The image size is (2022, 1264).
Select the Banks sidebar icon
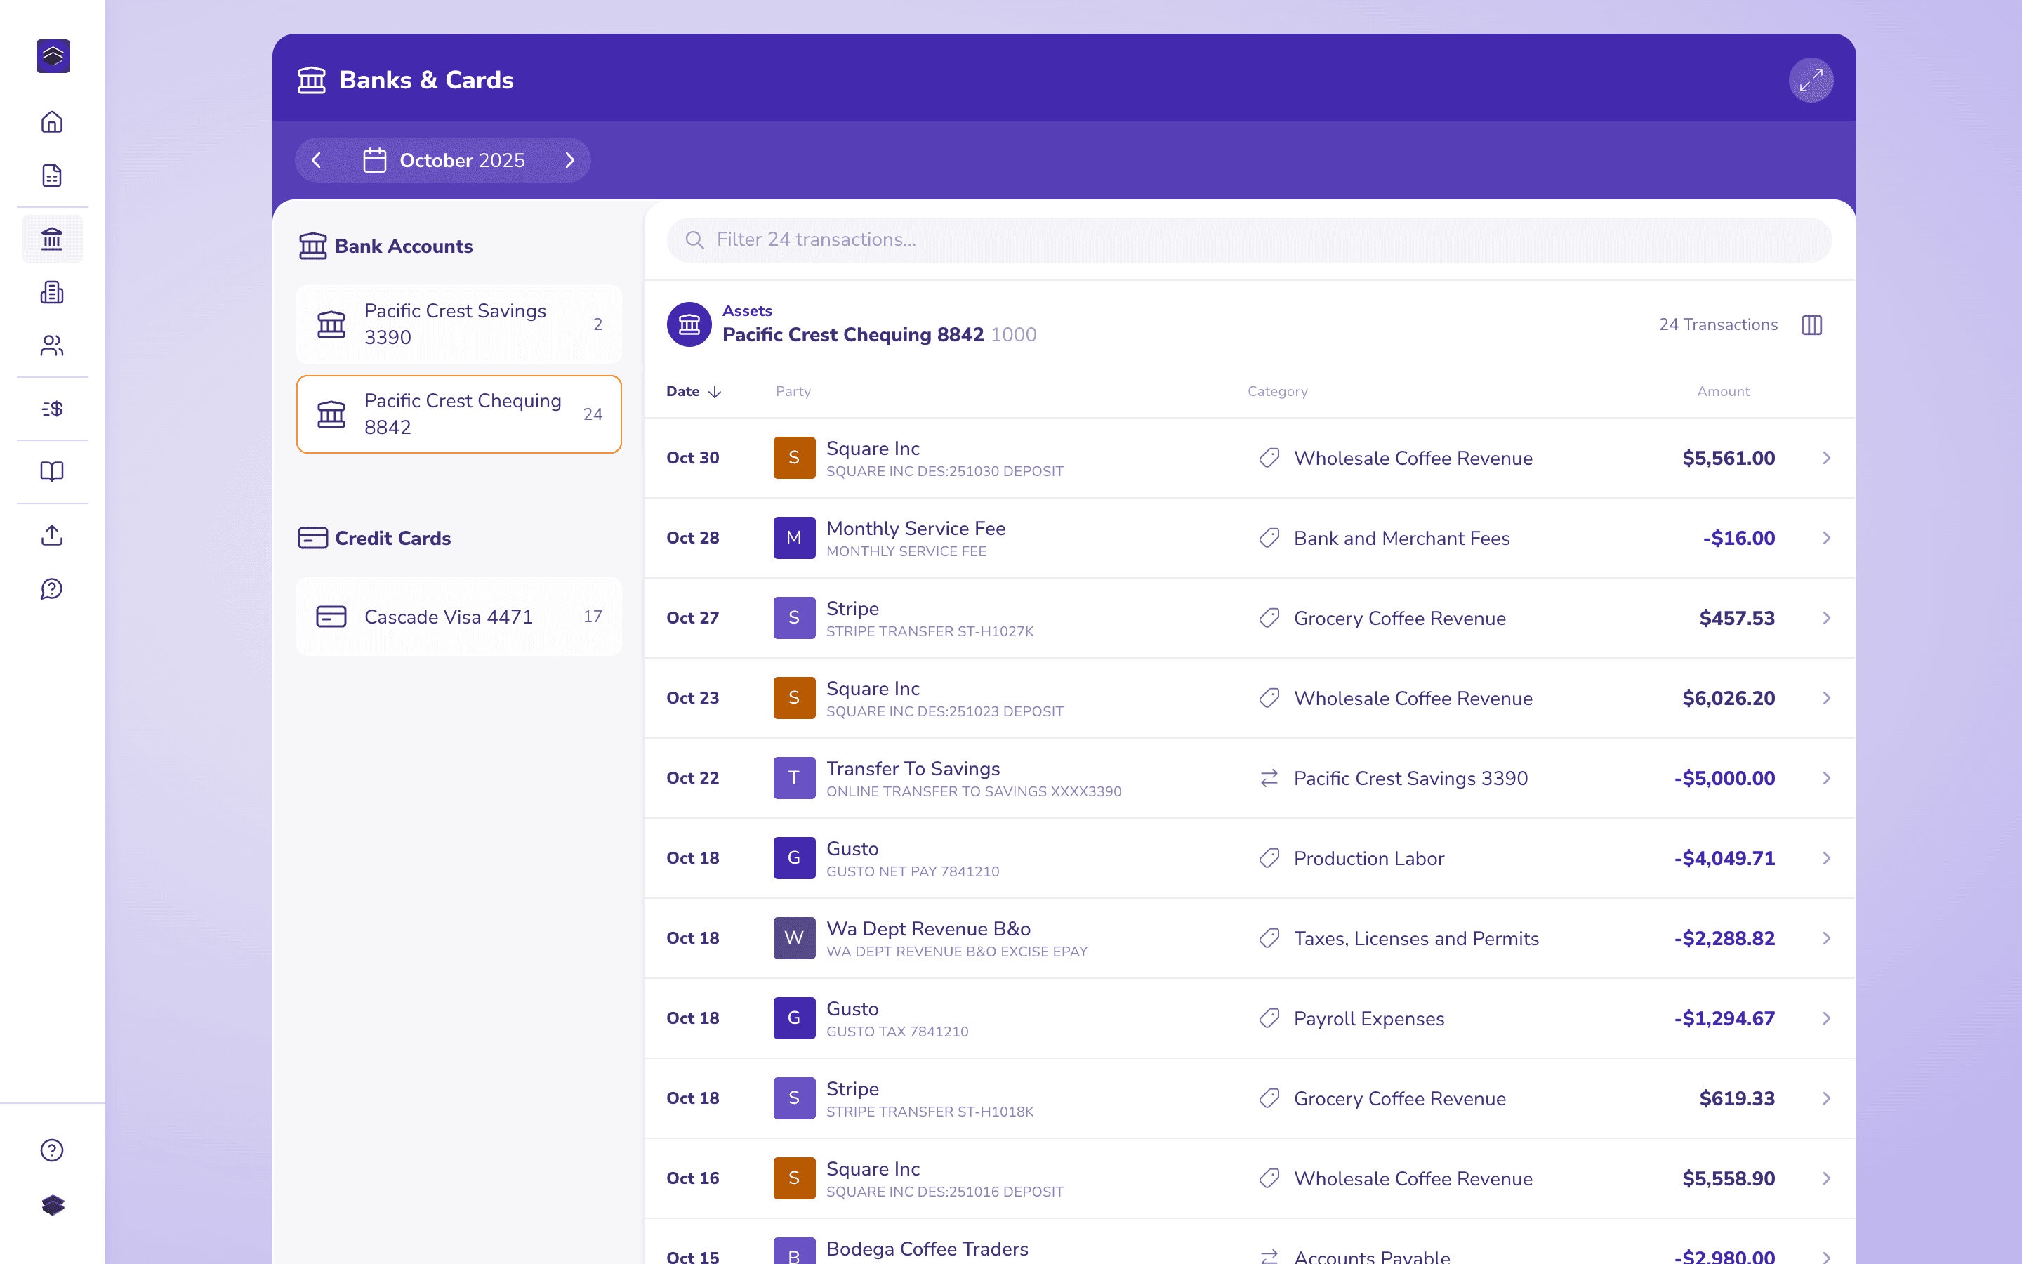click(x=52, y=239)
